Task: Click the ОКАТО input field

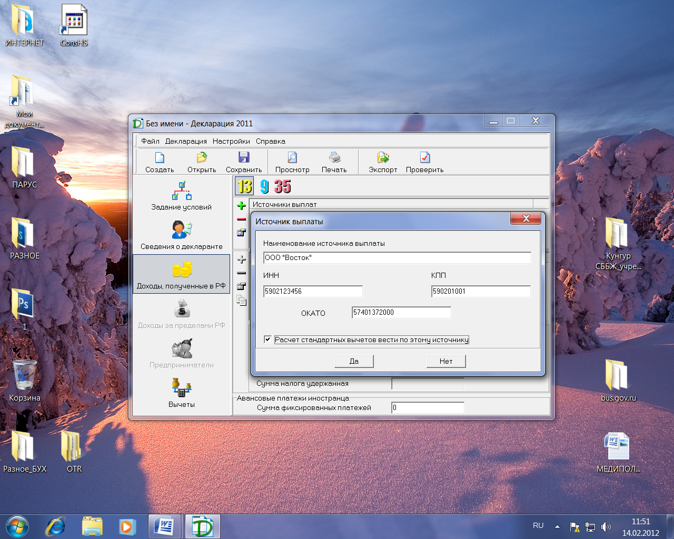Action: point(401,312)
